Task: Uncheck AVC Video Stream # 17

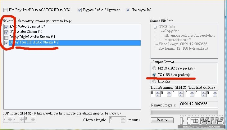Action: point(6,27)
